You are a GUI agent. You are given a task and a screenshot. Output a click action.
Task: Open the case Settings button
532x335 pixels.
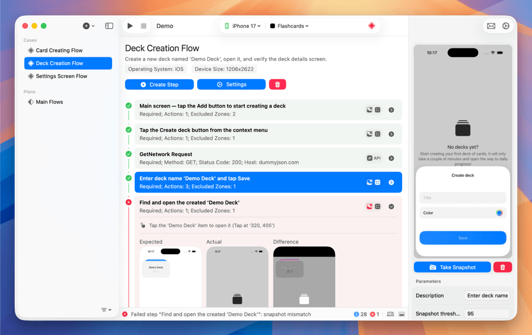tap(231, 85)
